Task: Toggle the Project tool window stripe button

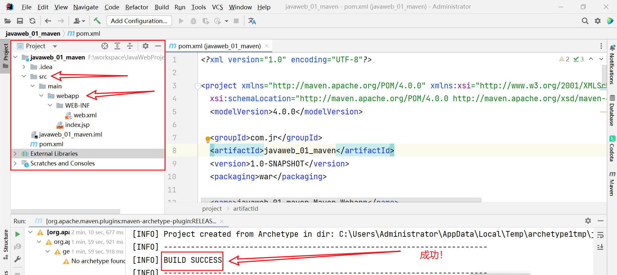Action: (x=5, y=57)
